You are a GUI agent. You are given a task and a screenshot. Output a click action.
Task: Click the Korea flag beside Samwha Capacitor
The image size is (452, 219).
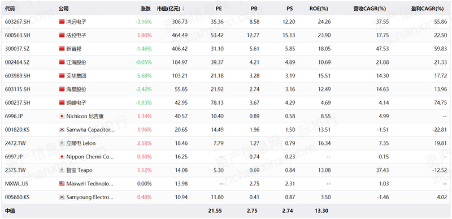pos(62,130)
